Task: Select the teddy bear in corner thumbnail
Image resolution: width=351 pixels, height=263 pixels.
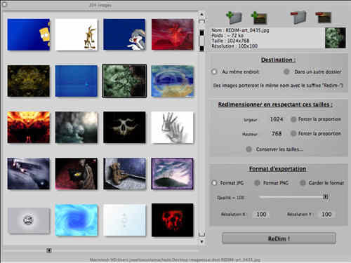Action: (x=124, y=173)
